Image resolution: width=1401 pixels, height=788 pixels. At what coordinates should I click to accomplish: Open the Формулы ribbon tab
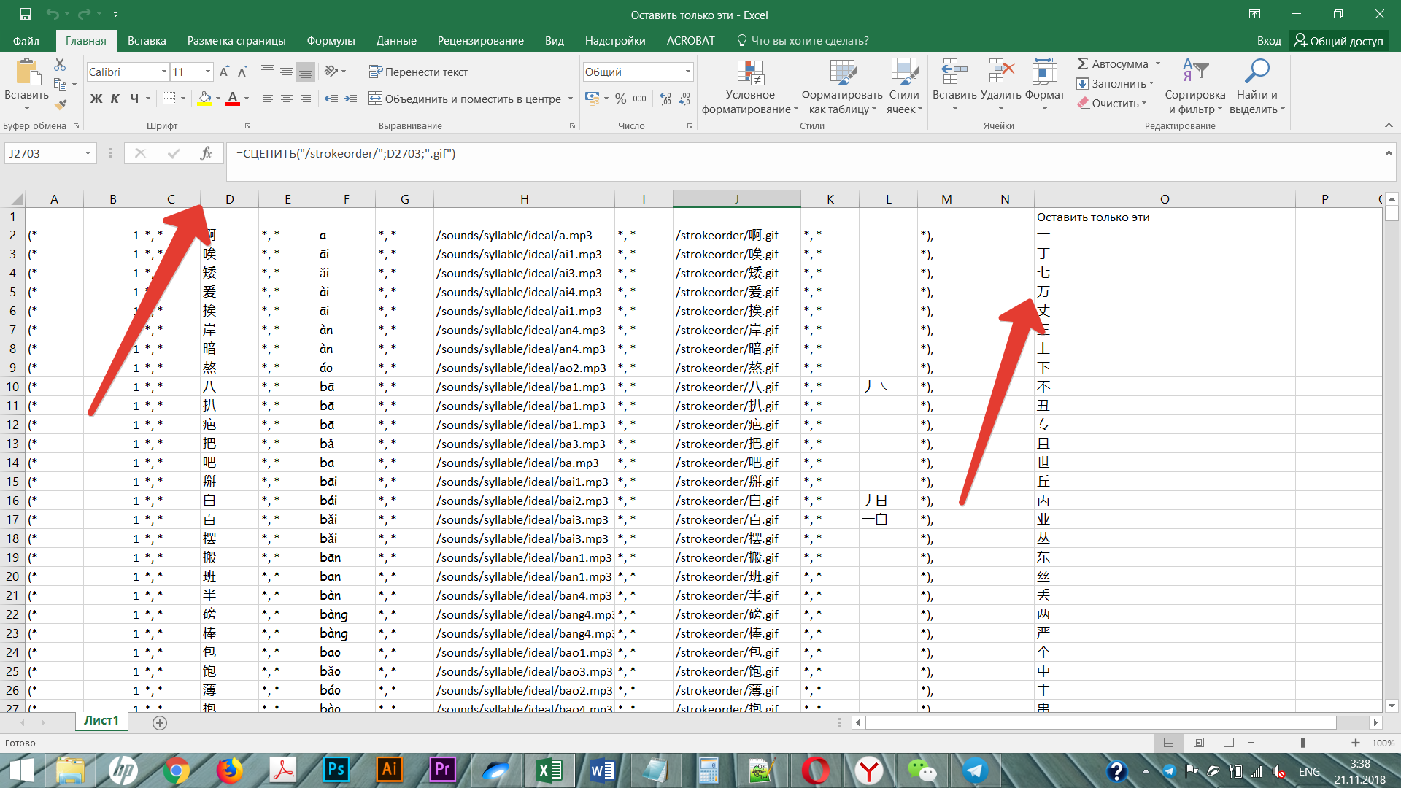(x=331, y=41)
